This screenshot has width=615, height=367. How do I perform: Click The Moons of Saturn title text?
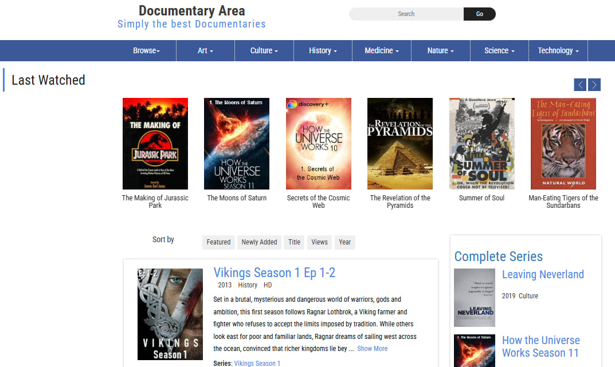[x=237, y=198]
